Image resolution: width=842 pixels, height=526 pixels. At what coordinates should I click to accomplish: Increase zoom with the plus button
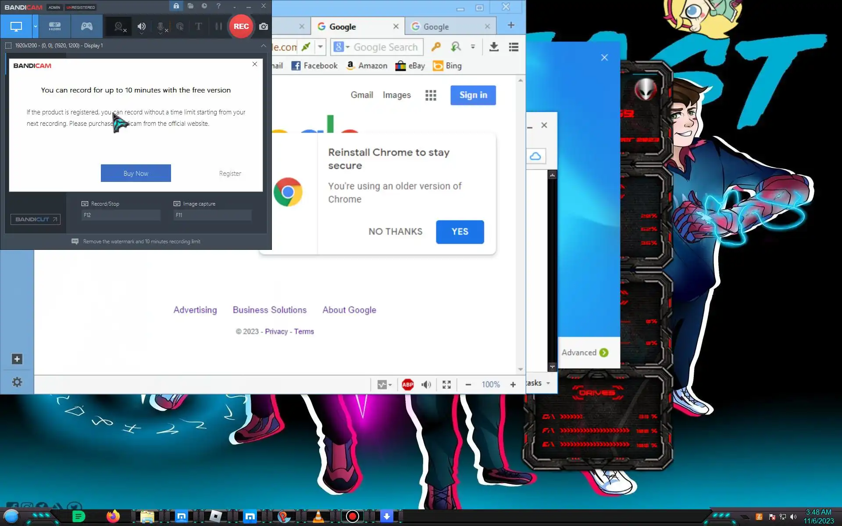pos(513,384)
